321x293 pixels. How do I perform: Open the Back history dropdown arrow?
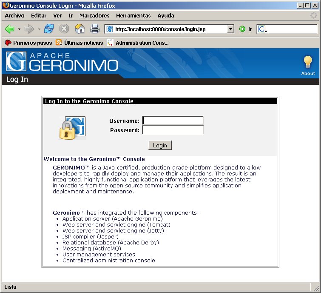pos(19,29)
